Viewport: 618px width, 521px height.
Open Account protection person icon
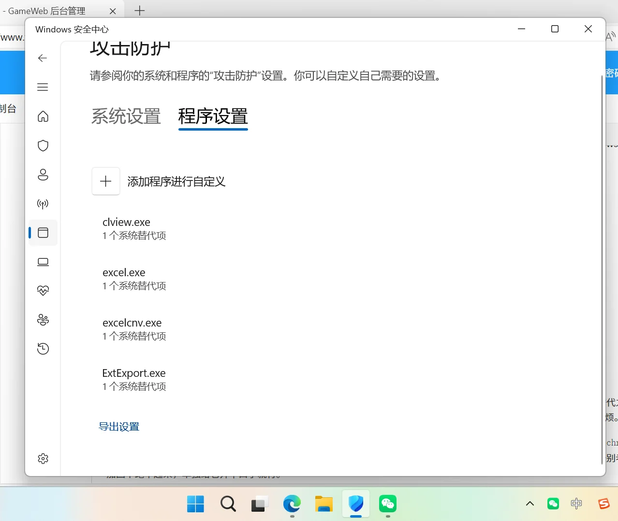coord(43,175)
